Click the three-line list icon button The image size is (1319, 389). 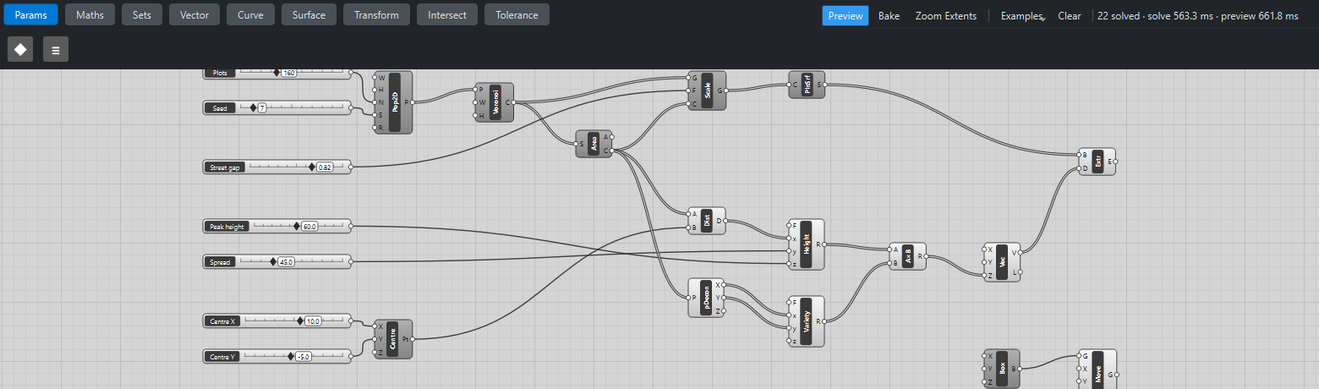[56, 49]
